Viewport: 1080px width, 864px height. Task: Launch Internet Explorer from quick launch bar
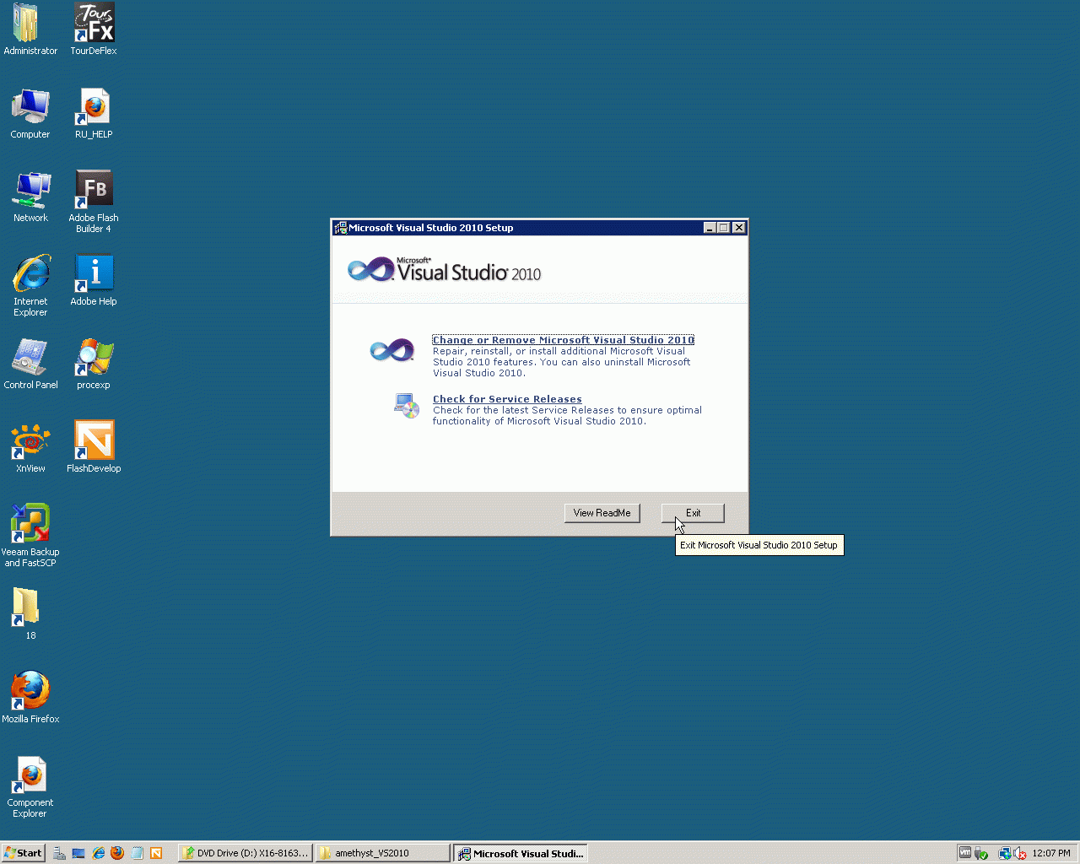(99, 853)
